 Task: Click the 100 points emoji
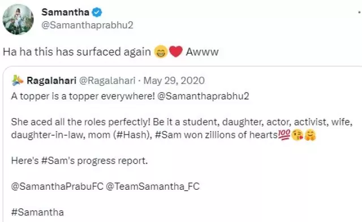[284, 135]
